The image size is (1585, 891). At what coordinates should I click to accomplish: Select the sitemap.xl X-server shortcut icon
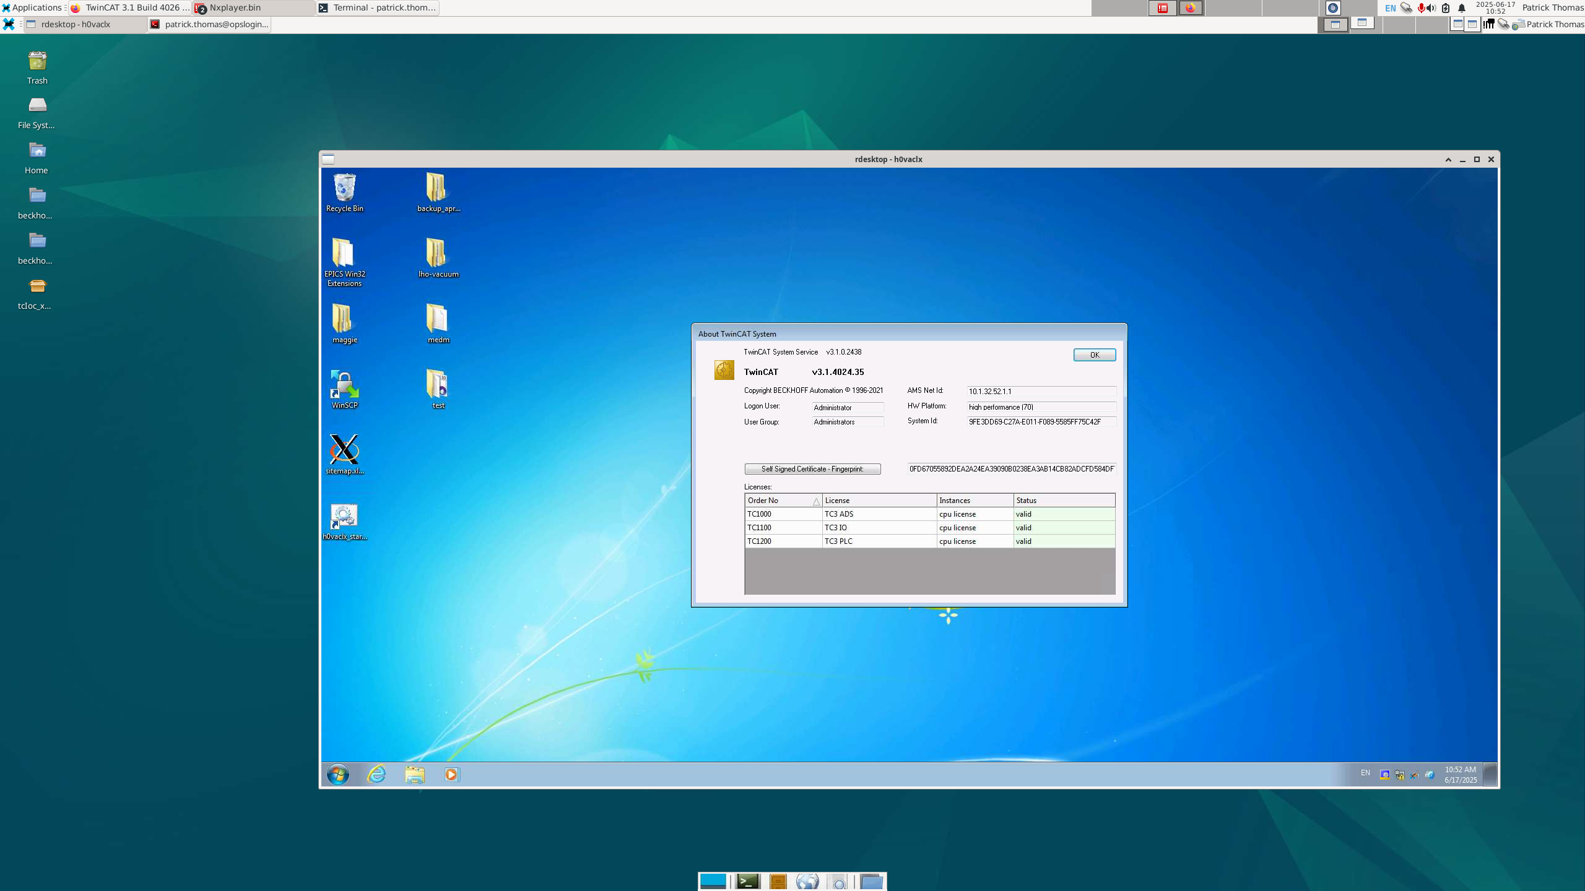point(345,455)
